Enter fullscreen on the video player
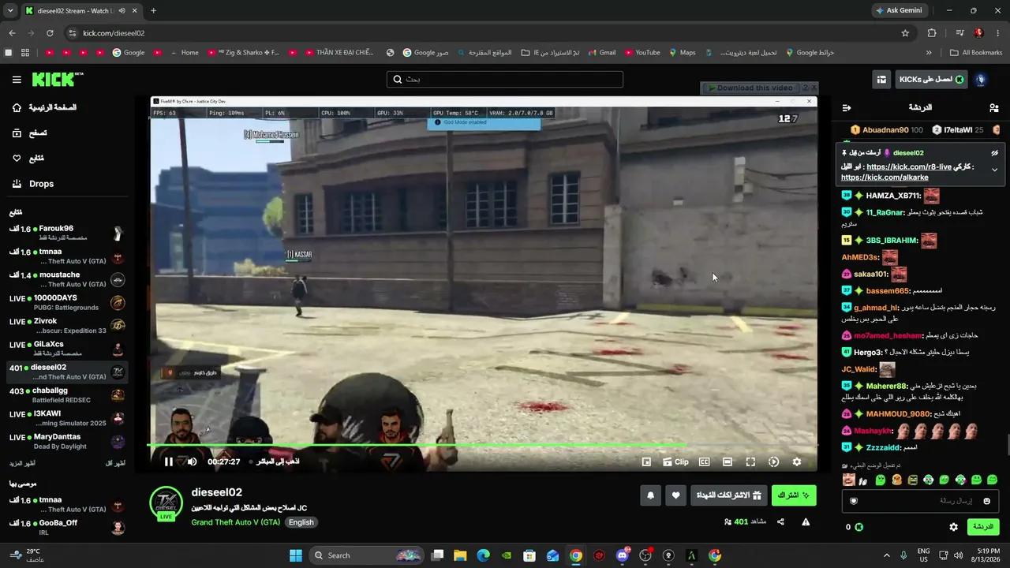Viewport: 1010px width, 568px height. click(750, 462)
